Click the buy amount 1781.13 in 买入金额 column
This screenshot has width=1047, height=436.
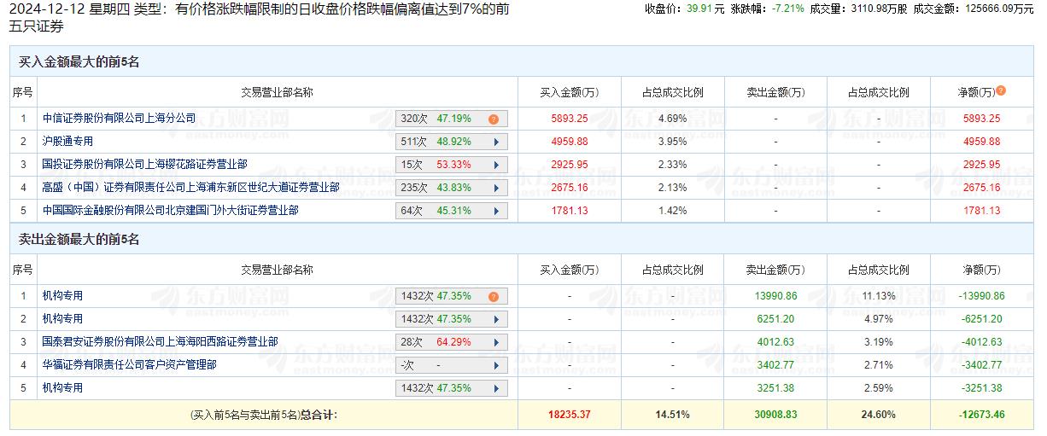(x=570, y=211)
